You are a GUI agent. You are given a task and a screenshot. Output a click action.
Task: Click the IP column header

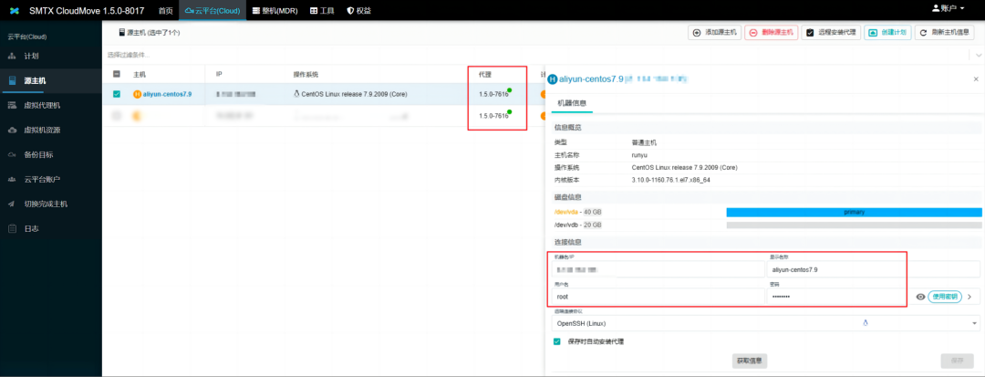coord(219,74)
